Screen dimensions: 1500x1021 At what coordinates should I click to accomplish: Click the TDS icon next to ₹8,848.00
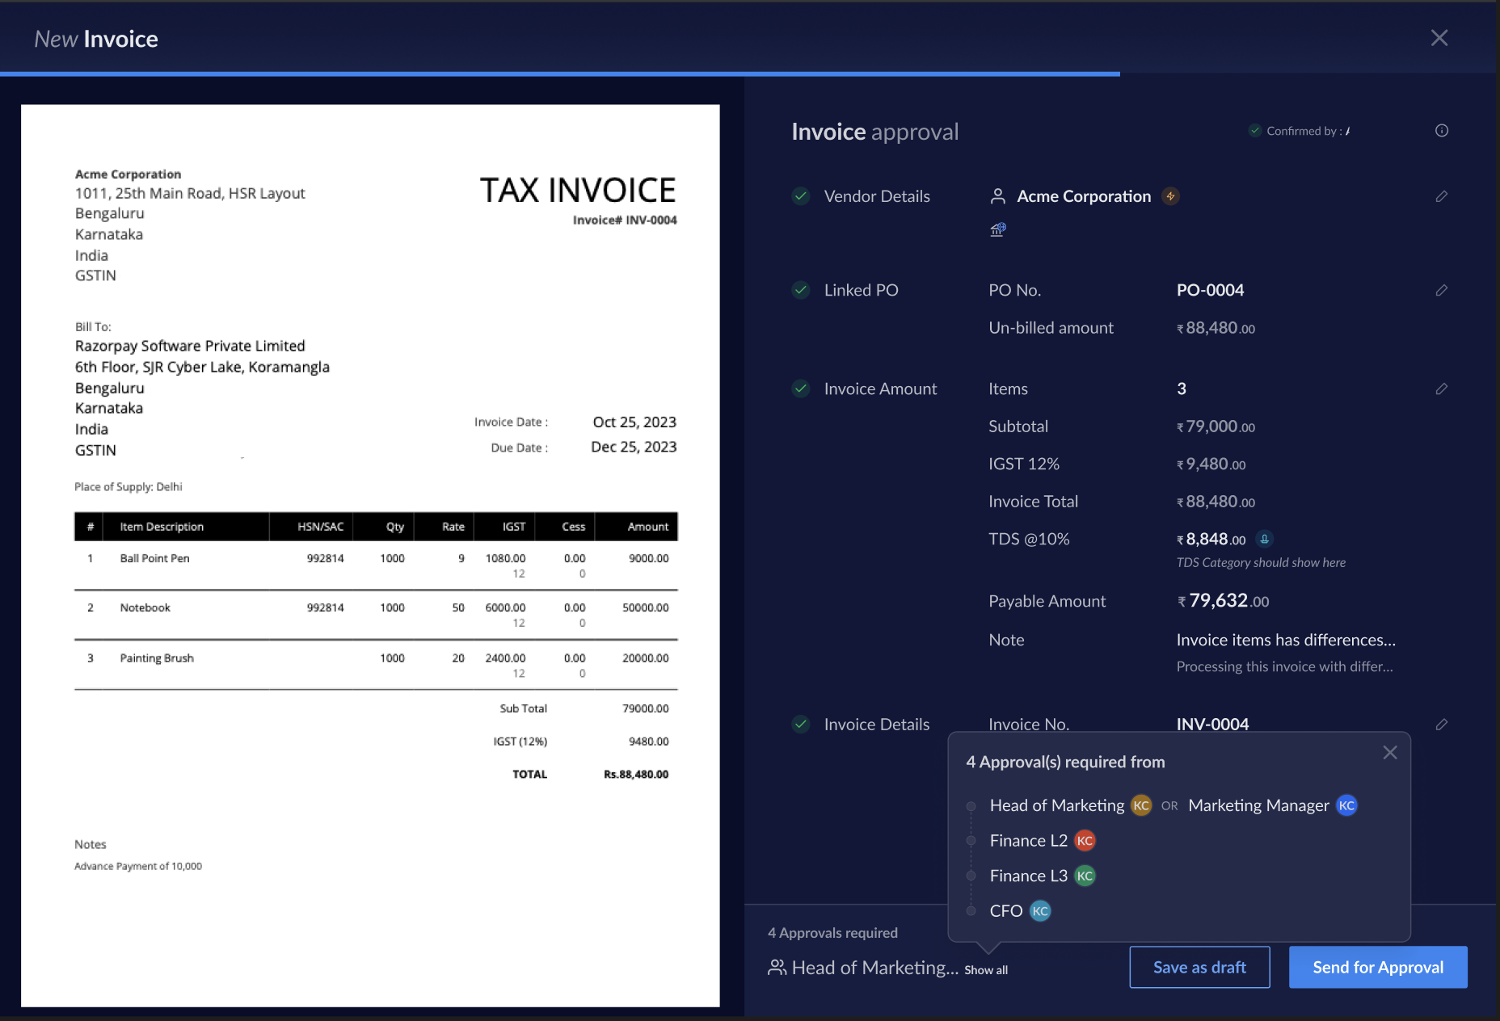pos(1265,539)
